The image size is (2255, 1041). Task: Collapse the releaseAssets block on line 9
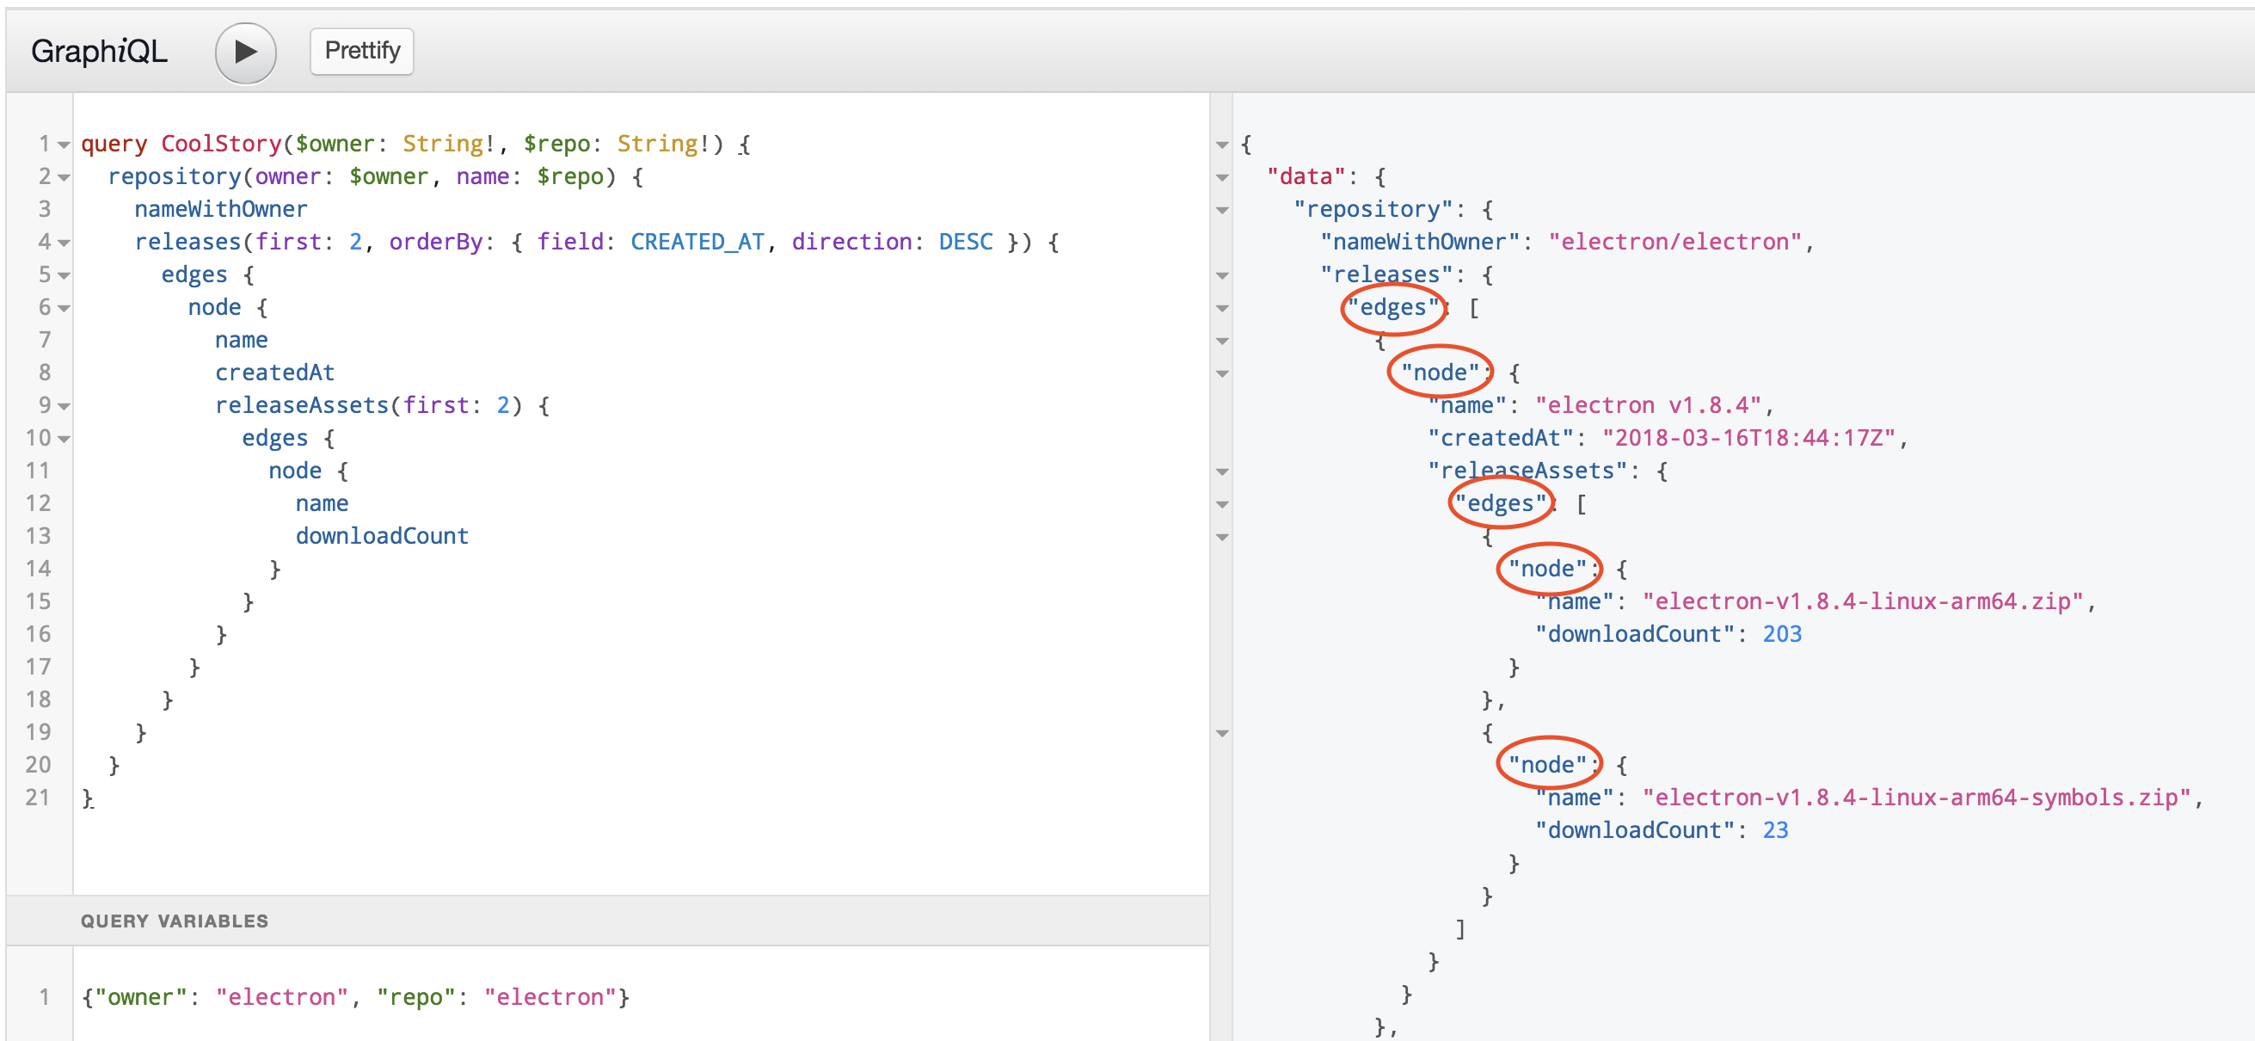(x=62, y=406)
